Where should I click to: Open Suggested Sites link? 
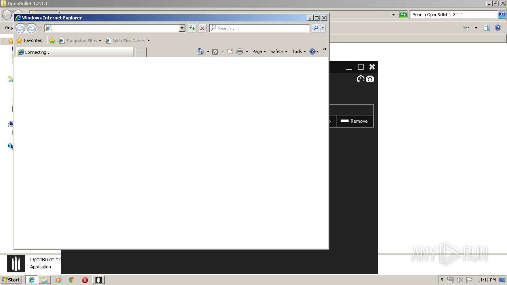[80, 41]
